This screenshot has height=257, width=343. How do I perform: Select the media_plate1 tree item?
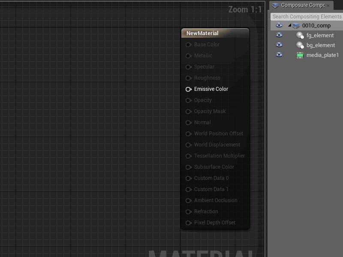tap(322, 55)
